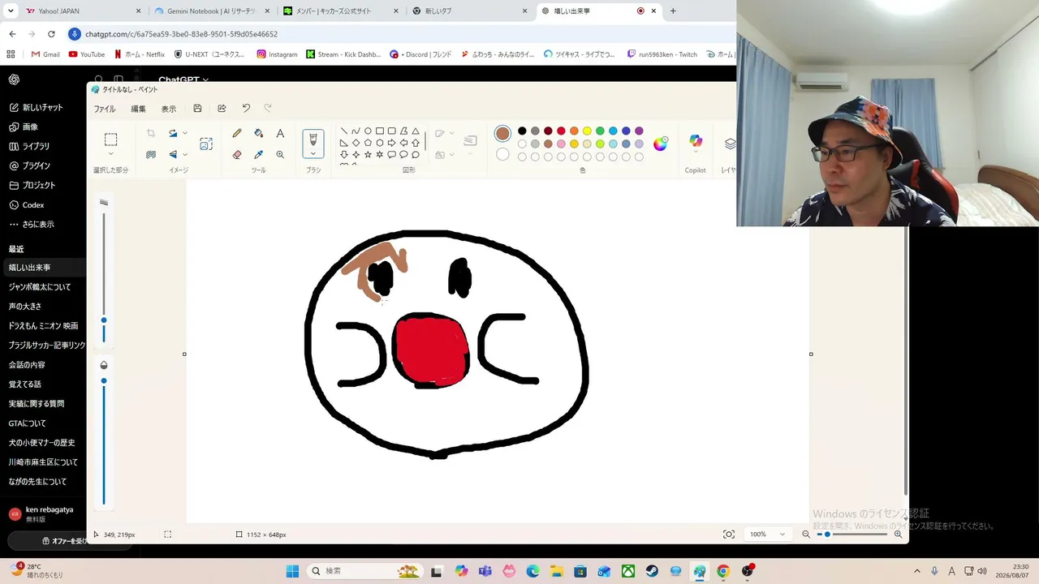1039x584 pixels.
Task: Open the Image Creator icon in Paint
Action: 206,144
